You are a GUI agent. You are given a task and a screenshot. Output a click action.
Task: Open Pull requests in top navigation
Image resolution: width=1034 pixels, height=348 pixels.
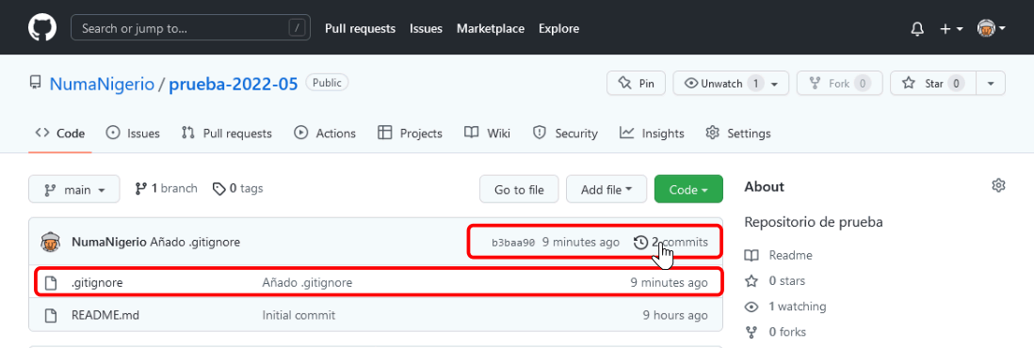click(x=360, y=28)
